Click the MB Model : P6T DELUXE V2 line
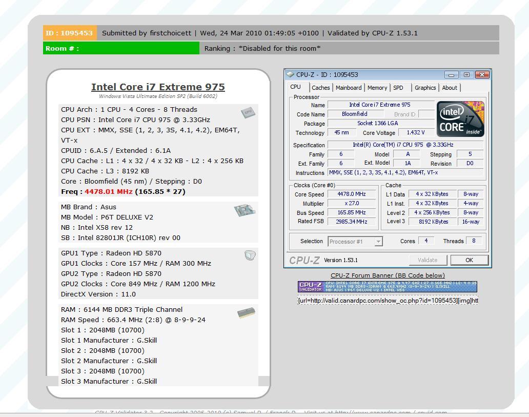Viewport: 529px width, 417px height. pyautogui.click(x=107, y=217)
